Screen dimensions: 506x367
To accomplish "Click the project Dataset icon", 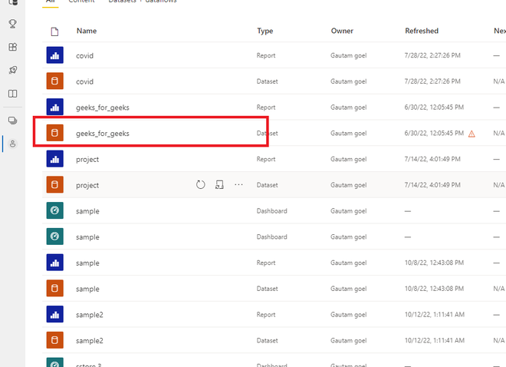I will pos(55,185).
